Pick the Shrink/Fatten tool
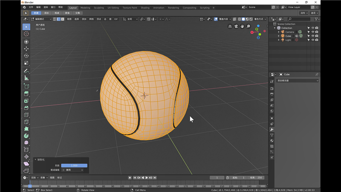This screenshot has width=341, height=192. tap(26, 157)
